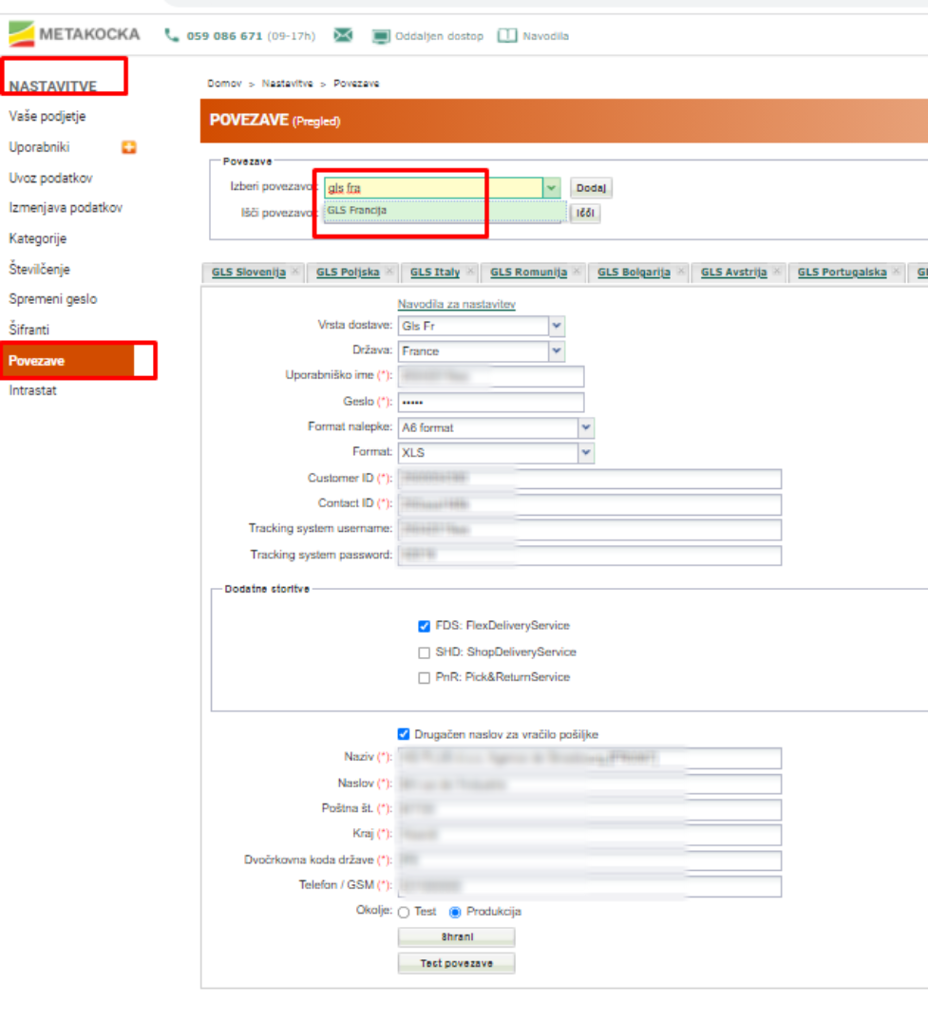Close the GLS Poljska tab
The height and width of the screenshot is (1020, 928).
click(389, 272)
